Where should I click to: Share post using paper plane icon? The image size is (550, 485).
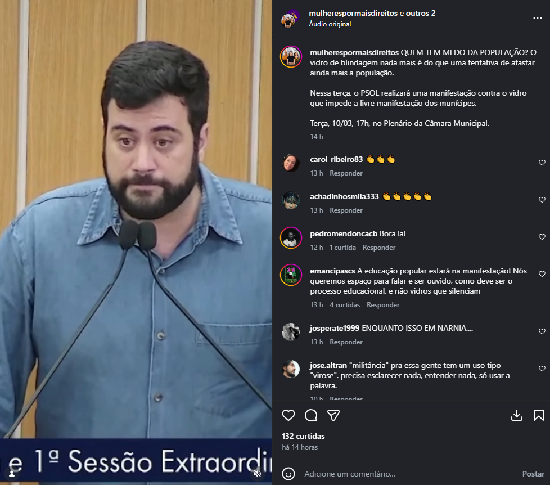[333, 415]
